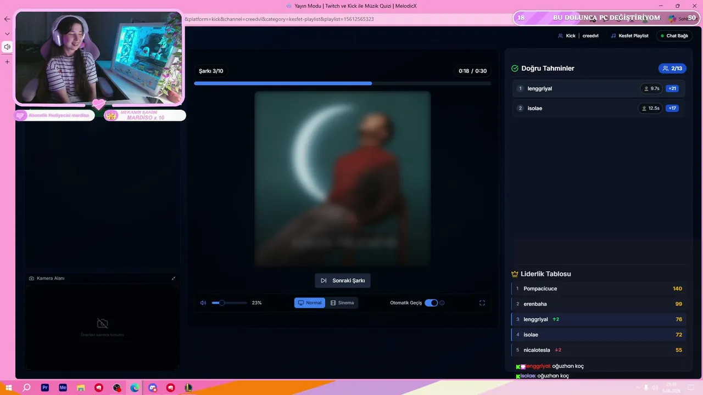Click isolae's oğuzhan koç chat message

542,376
